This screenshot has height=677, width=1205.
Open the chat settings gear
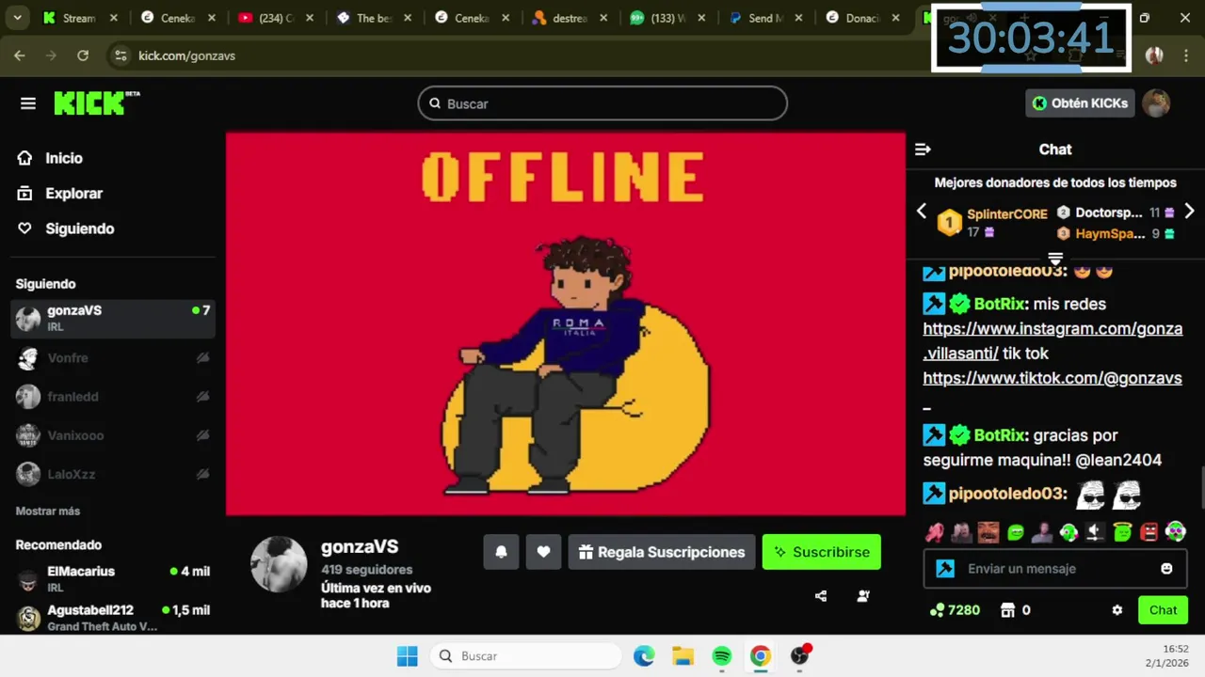click(1117, 610)
